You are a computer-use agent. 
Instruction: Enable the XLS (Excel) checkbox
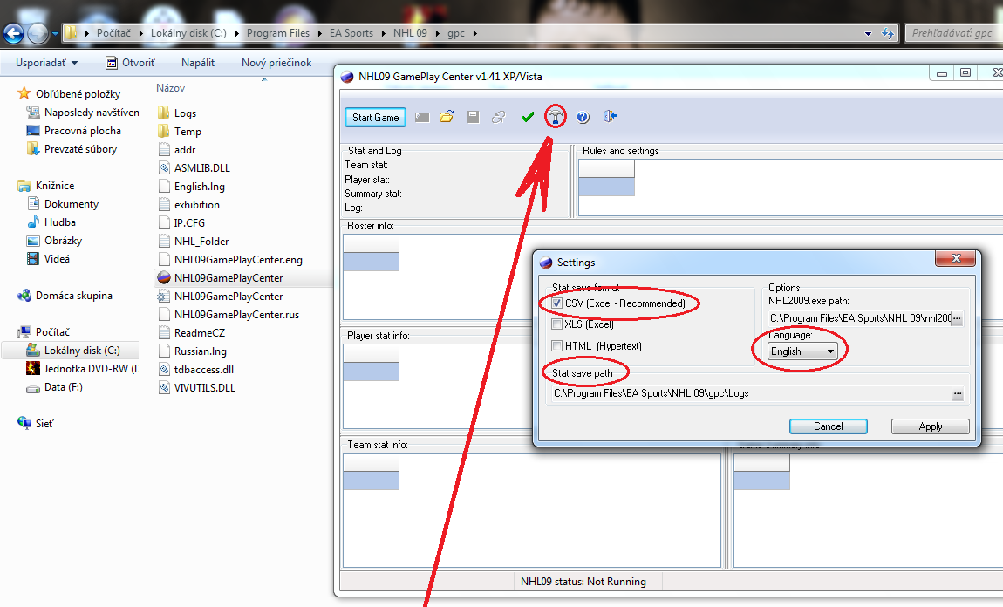(x=556, y=324)
